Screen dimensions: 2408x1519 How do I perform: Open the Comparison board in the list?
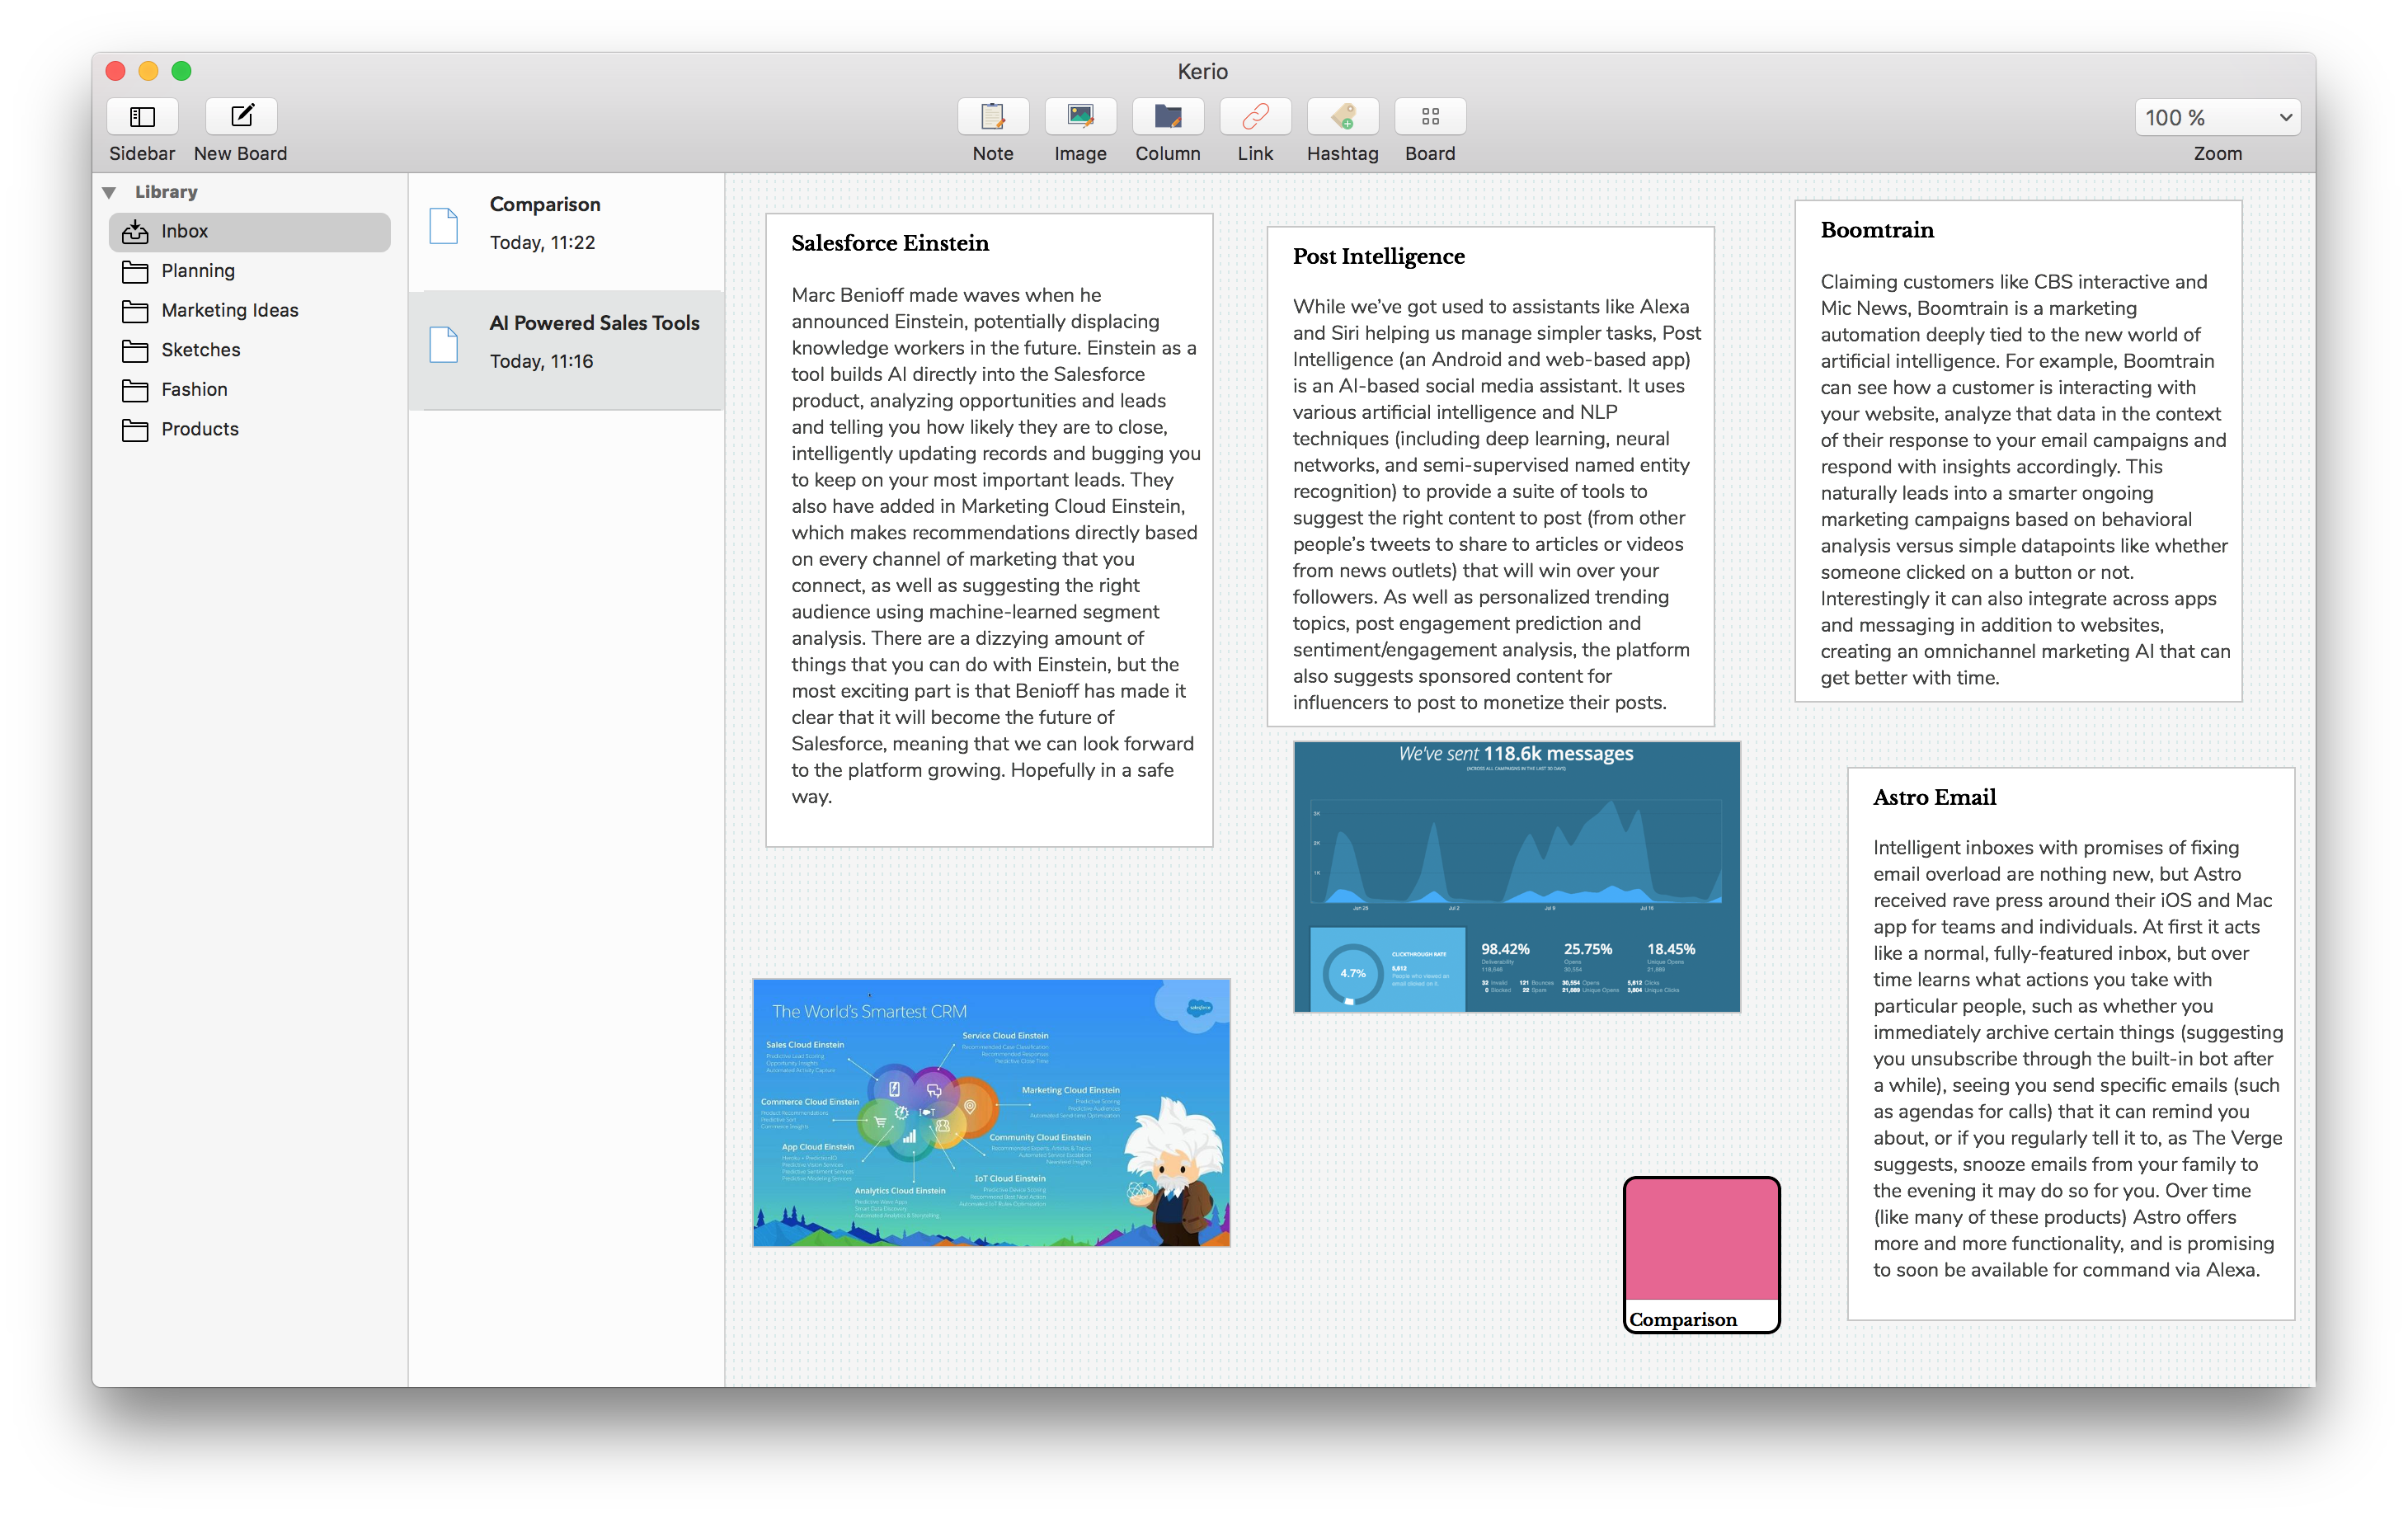(x=566, y=232)
